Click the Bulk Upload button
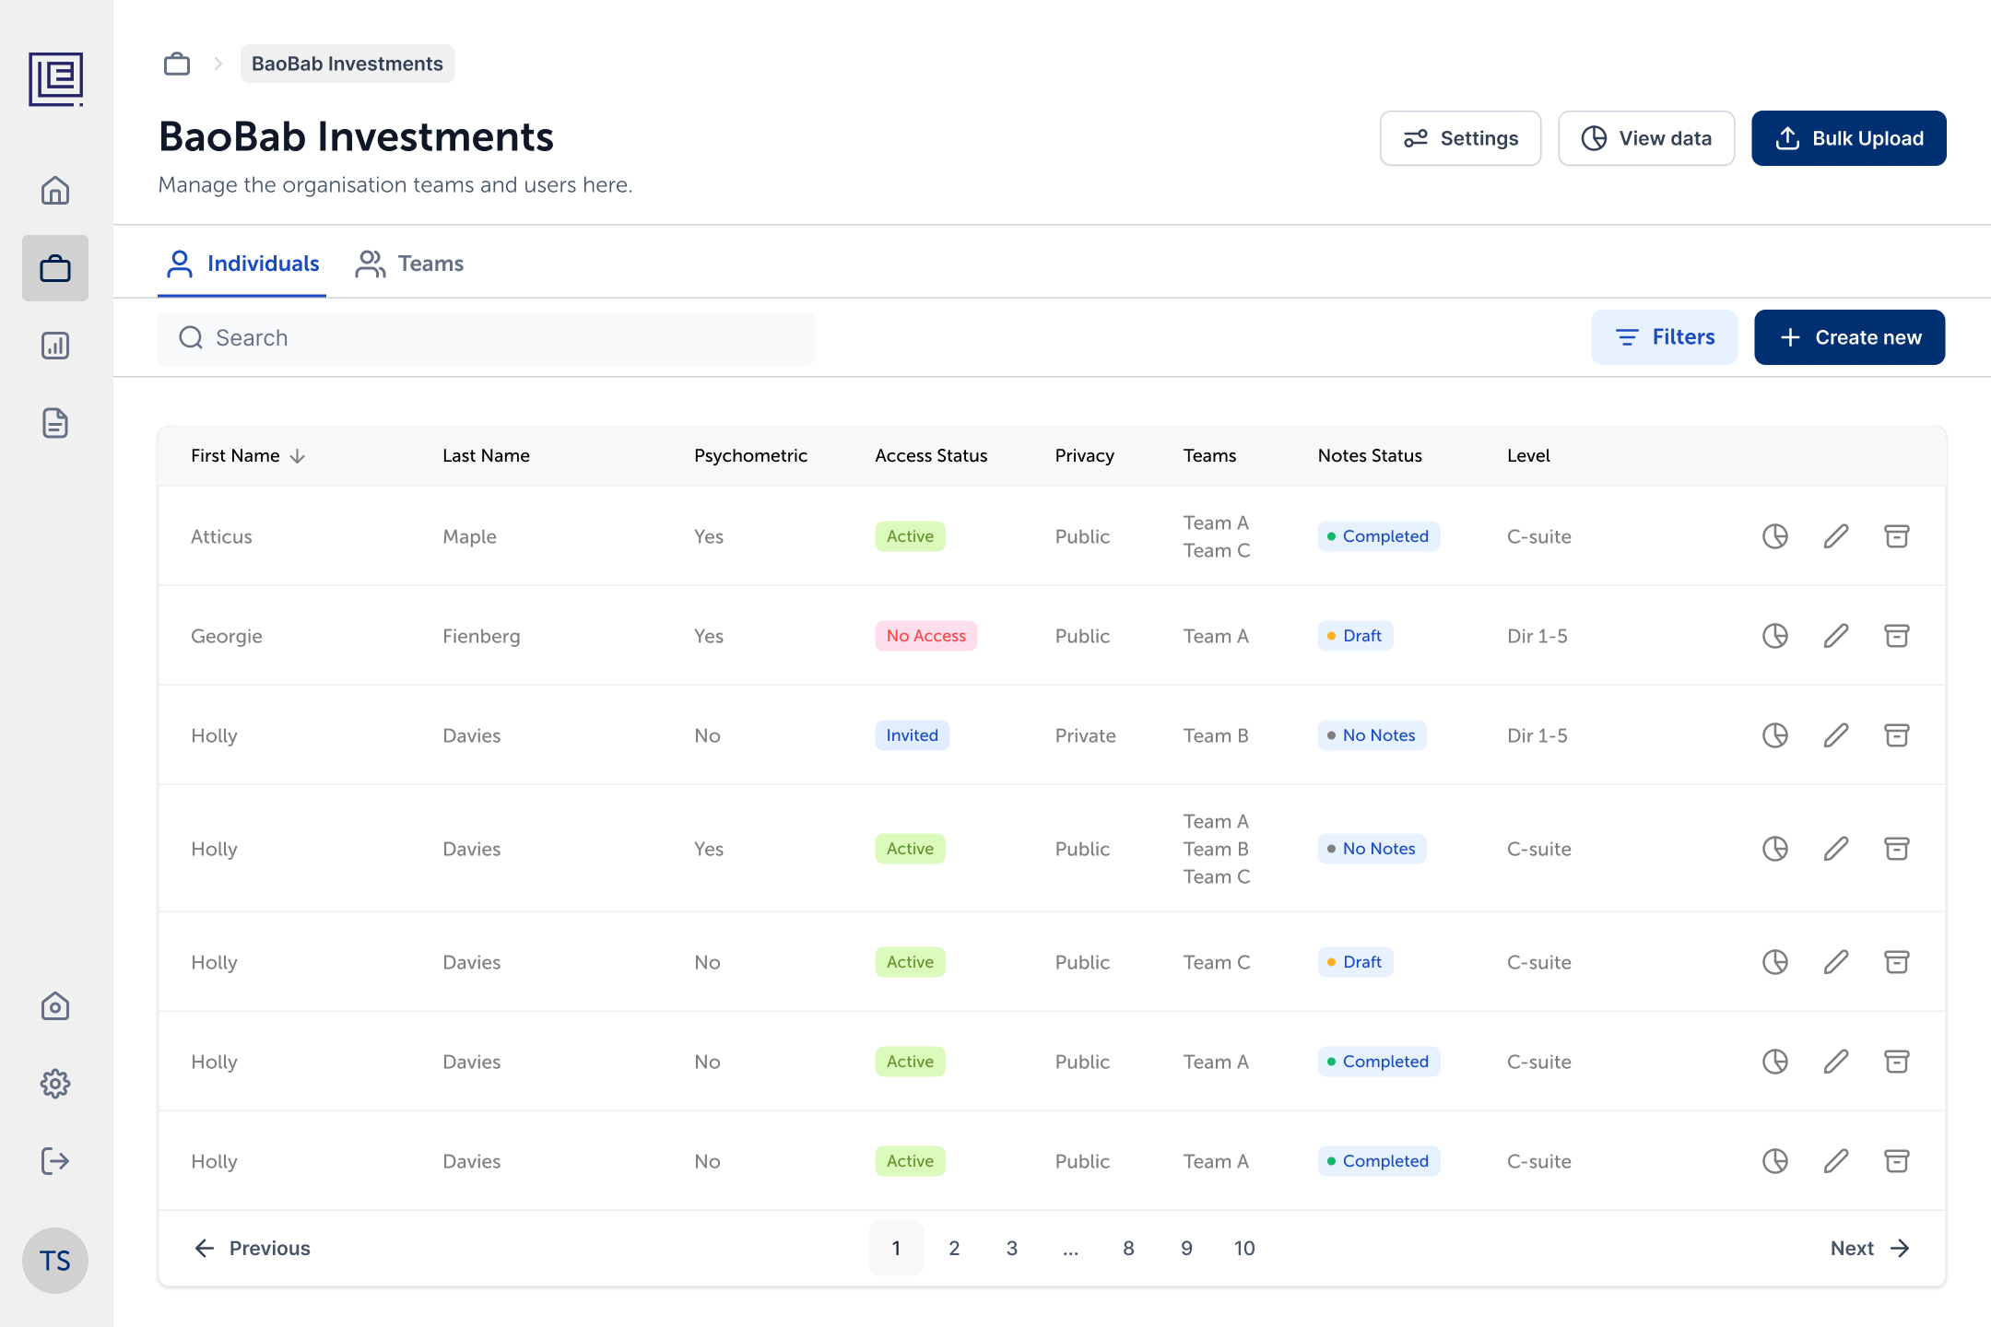This screenshot has width=1991, height=1327. [x=1849, y=138]
